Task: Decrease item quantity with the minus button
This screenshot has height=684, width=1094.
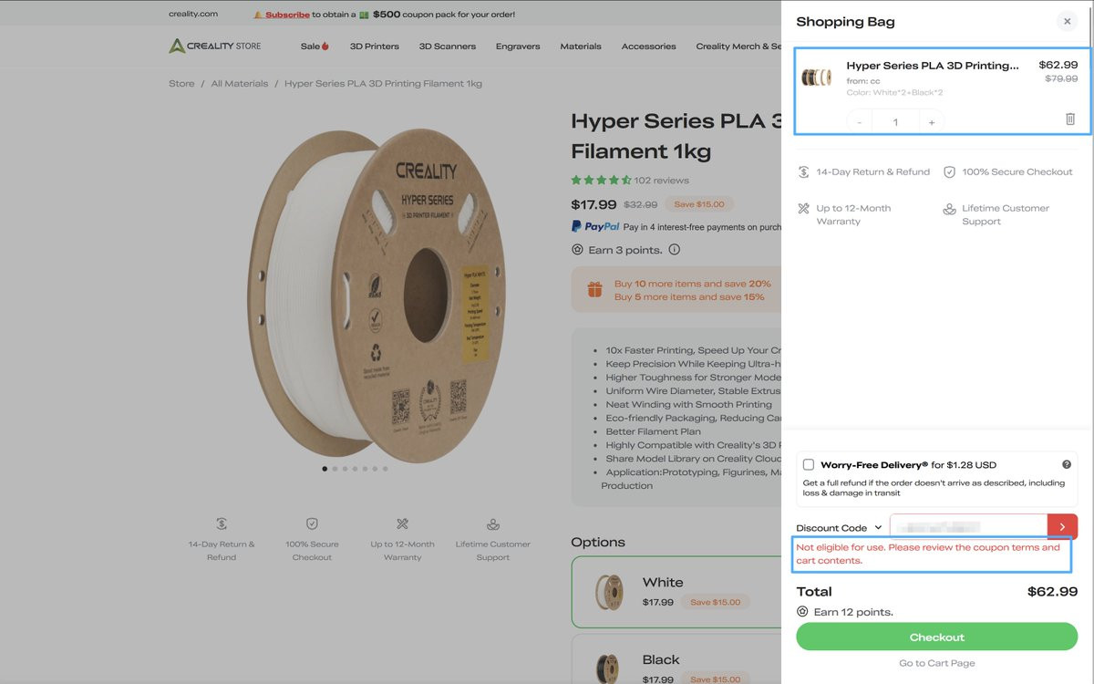Action: coord(860,122)
